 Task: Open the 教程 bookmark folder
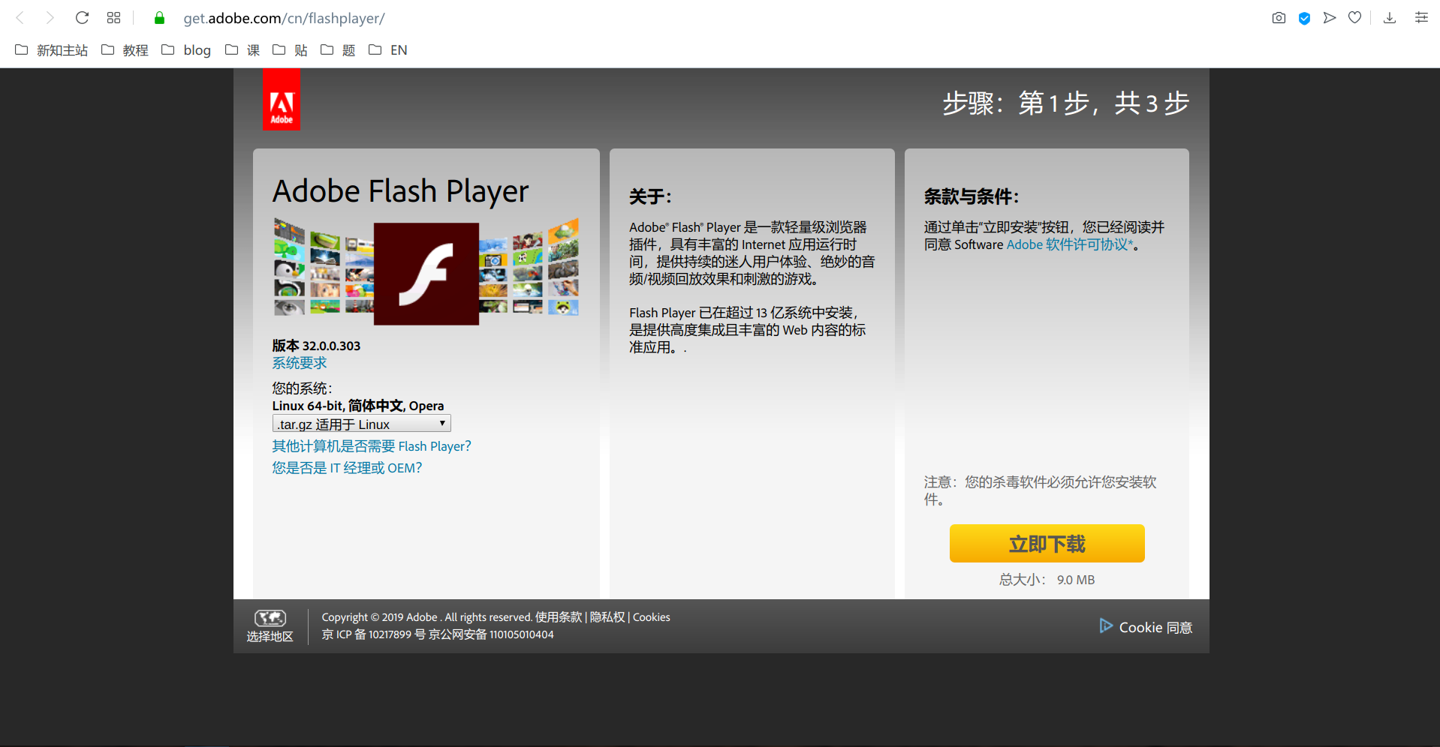point(125,50)
